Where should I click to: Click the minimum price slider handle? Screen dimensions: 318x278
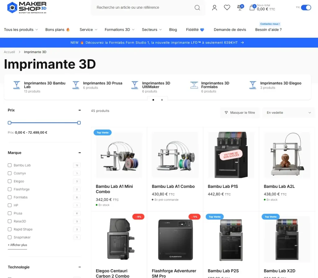[x=10, y=123]
